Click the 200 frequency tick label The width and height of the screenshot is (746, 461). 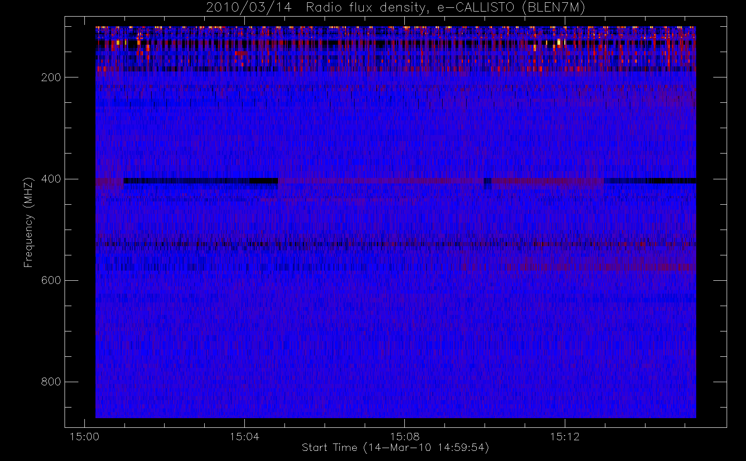point(51,77)
